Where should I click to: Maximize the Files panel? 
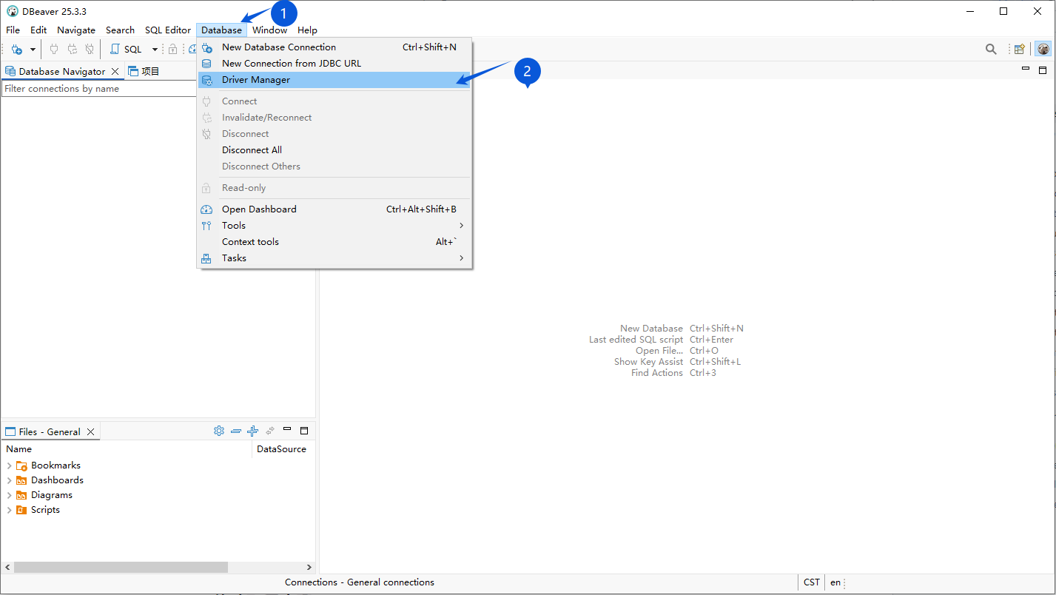coord(303,430)
